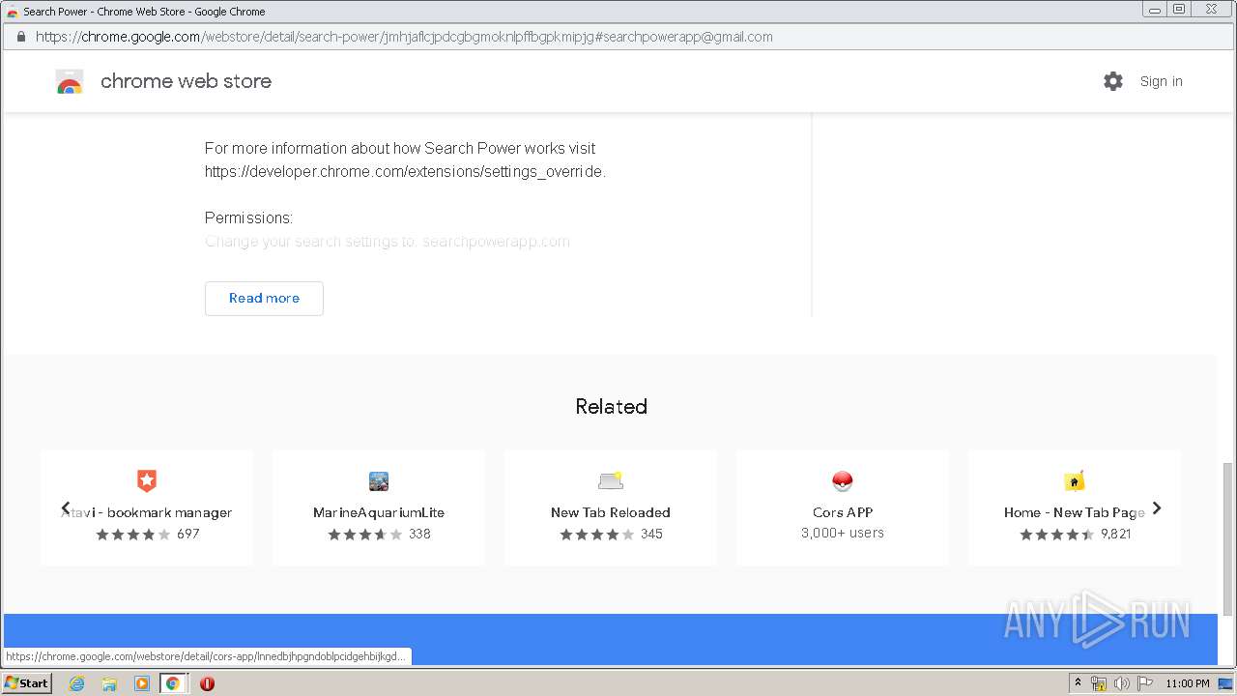Screen dimensions: 1237x696
Task: Show hidden tray icons arrow
Action: pos(1078,683)
